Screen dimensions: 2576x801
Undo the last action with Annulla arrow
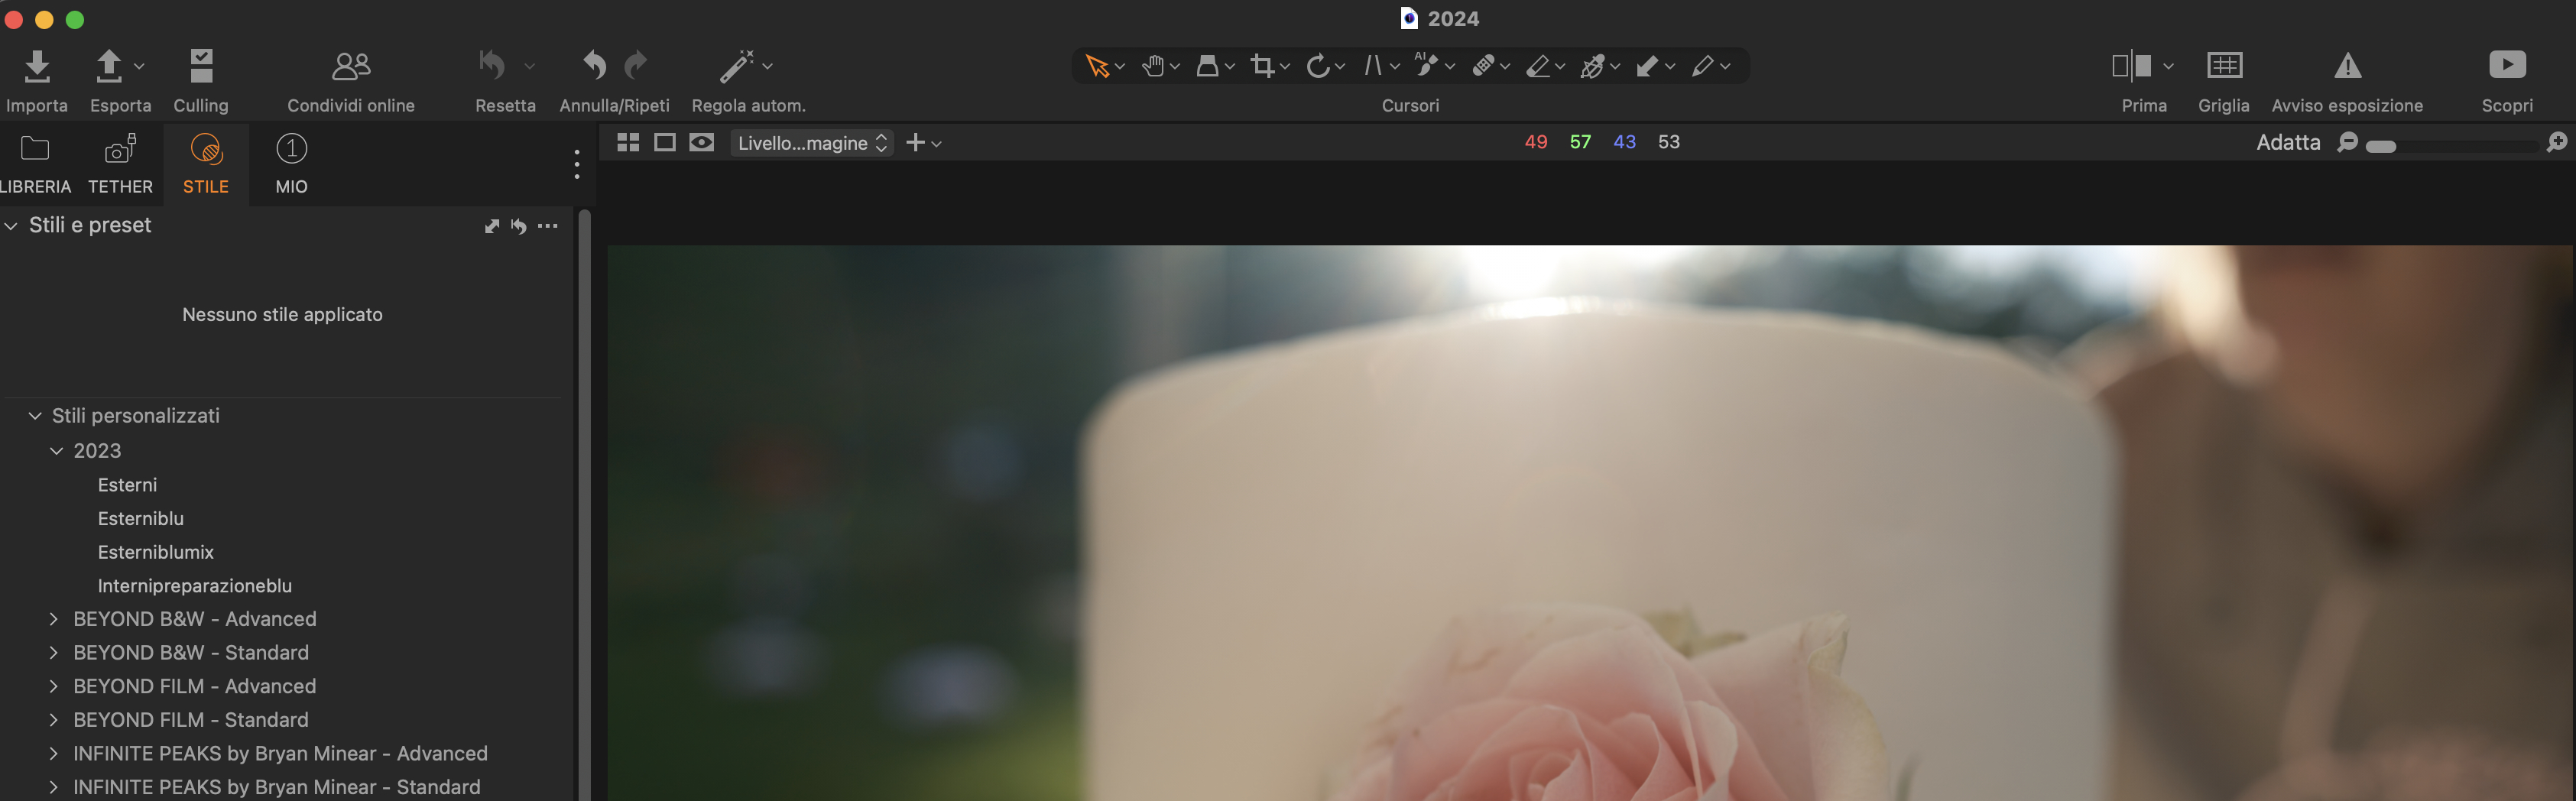point(594,66)
